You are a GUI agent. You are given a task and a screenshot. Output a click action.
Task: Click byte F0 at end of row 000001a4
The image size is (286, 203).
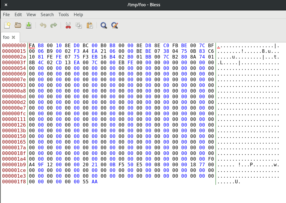pyautogui.click(x=211, y=159)
